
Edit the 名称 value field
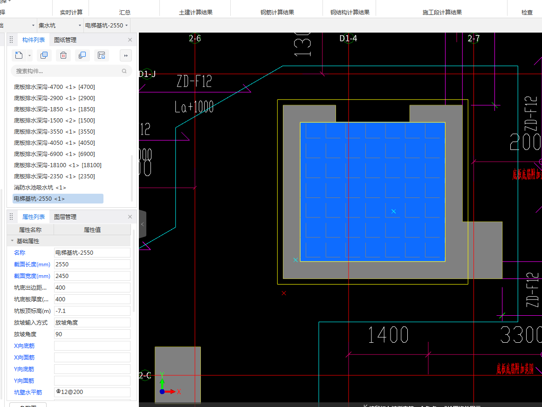pyautogui.click(x=92, y=252)
